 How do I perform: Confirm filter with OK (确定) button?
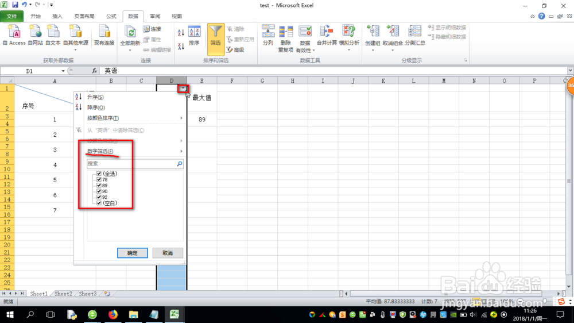click(x=133, y=253)
